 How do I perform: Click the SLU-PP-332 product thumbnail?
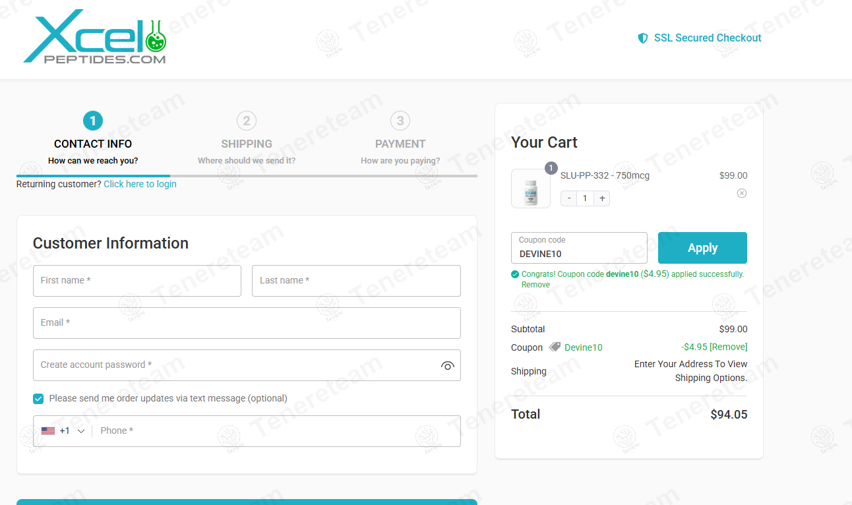click(531, 189)
